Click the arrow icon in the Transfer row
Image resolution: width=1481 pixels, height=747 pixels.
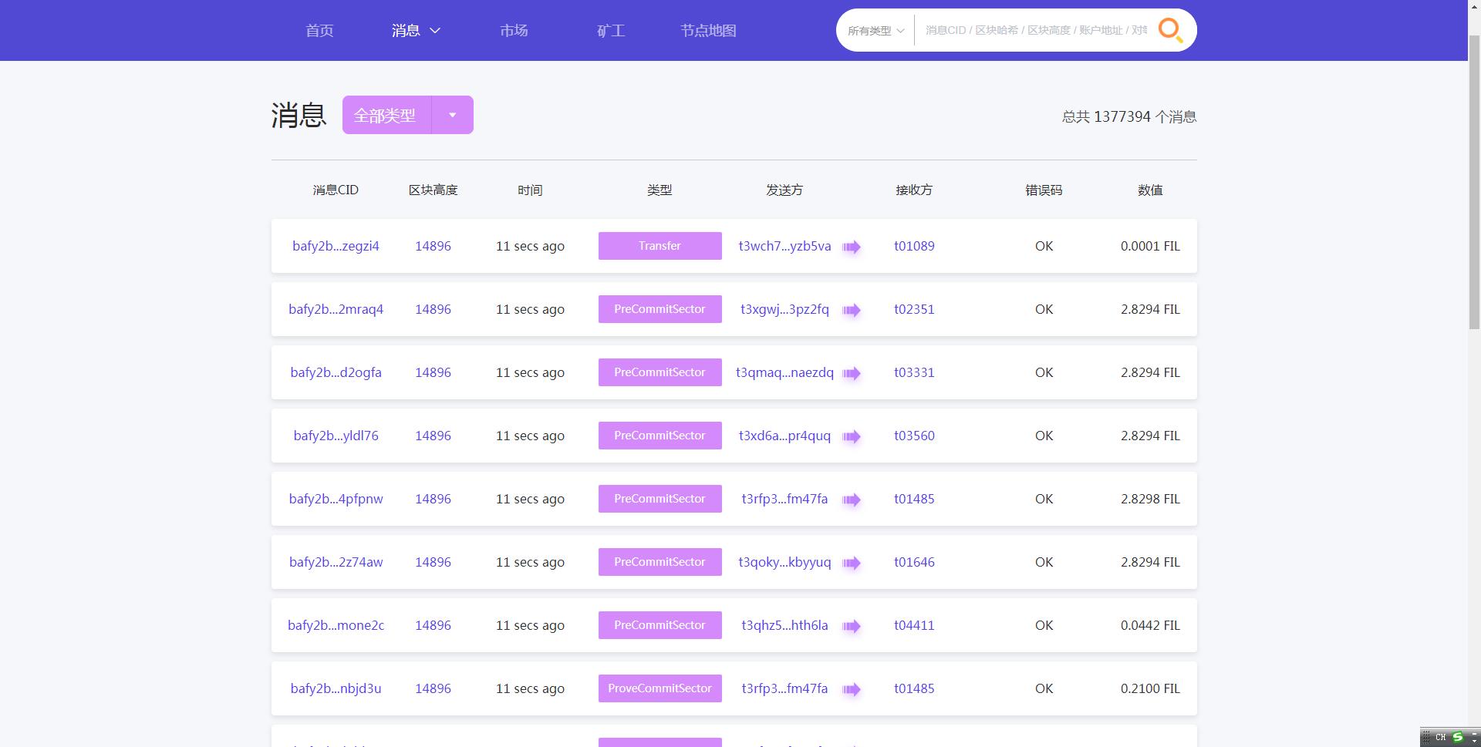click(851, 247)
